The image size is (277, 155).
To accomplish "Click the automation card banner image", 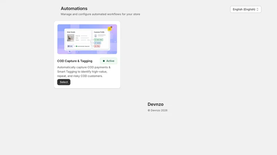I will [87, 39].
